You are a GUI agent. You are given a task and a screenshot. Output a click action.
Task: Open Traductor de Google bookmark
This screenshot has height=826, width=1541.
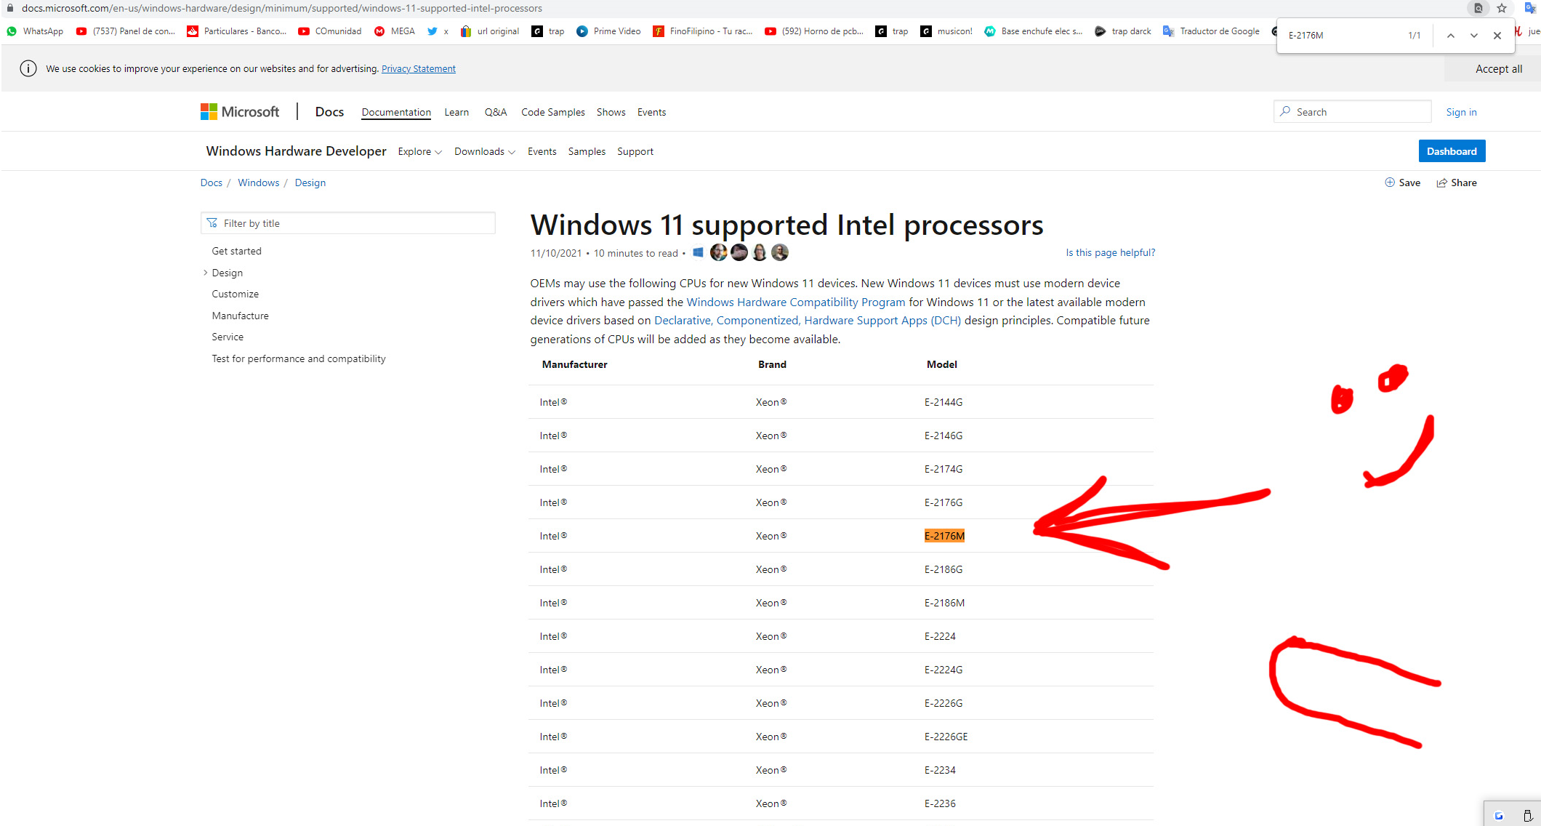point(1212,31)
